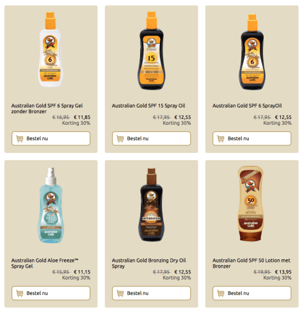Image resolution: width=304 pixels, height=313 pixels.
Task: Open the SPF 50 Lotion tube image
Action: (x=251, y=204)
